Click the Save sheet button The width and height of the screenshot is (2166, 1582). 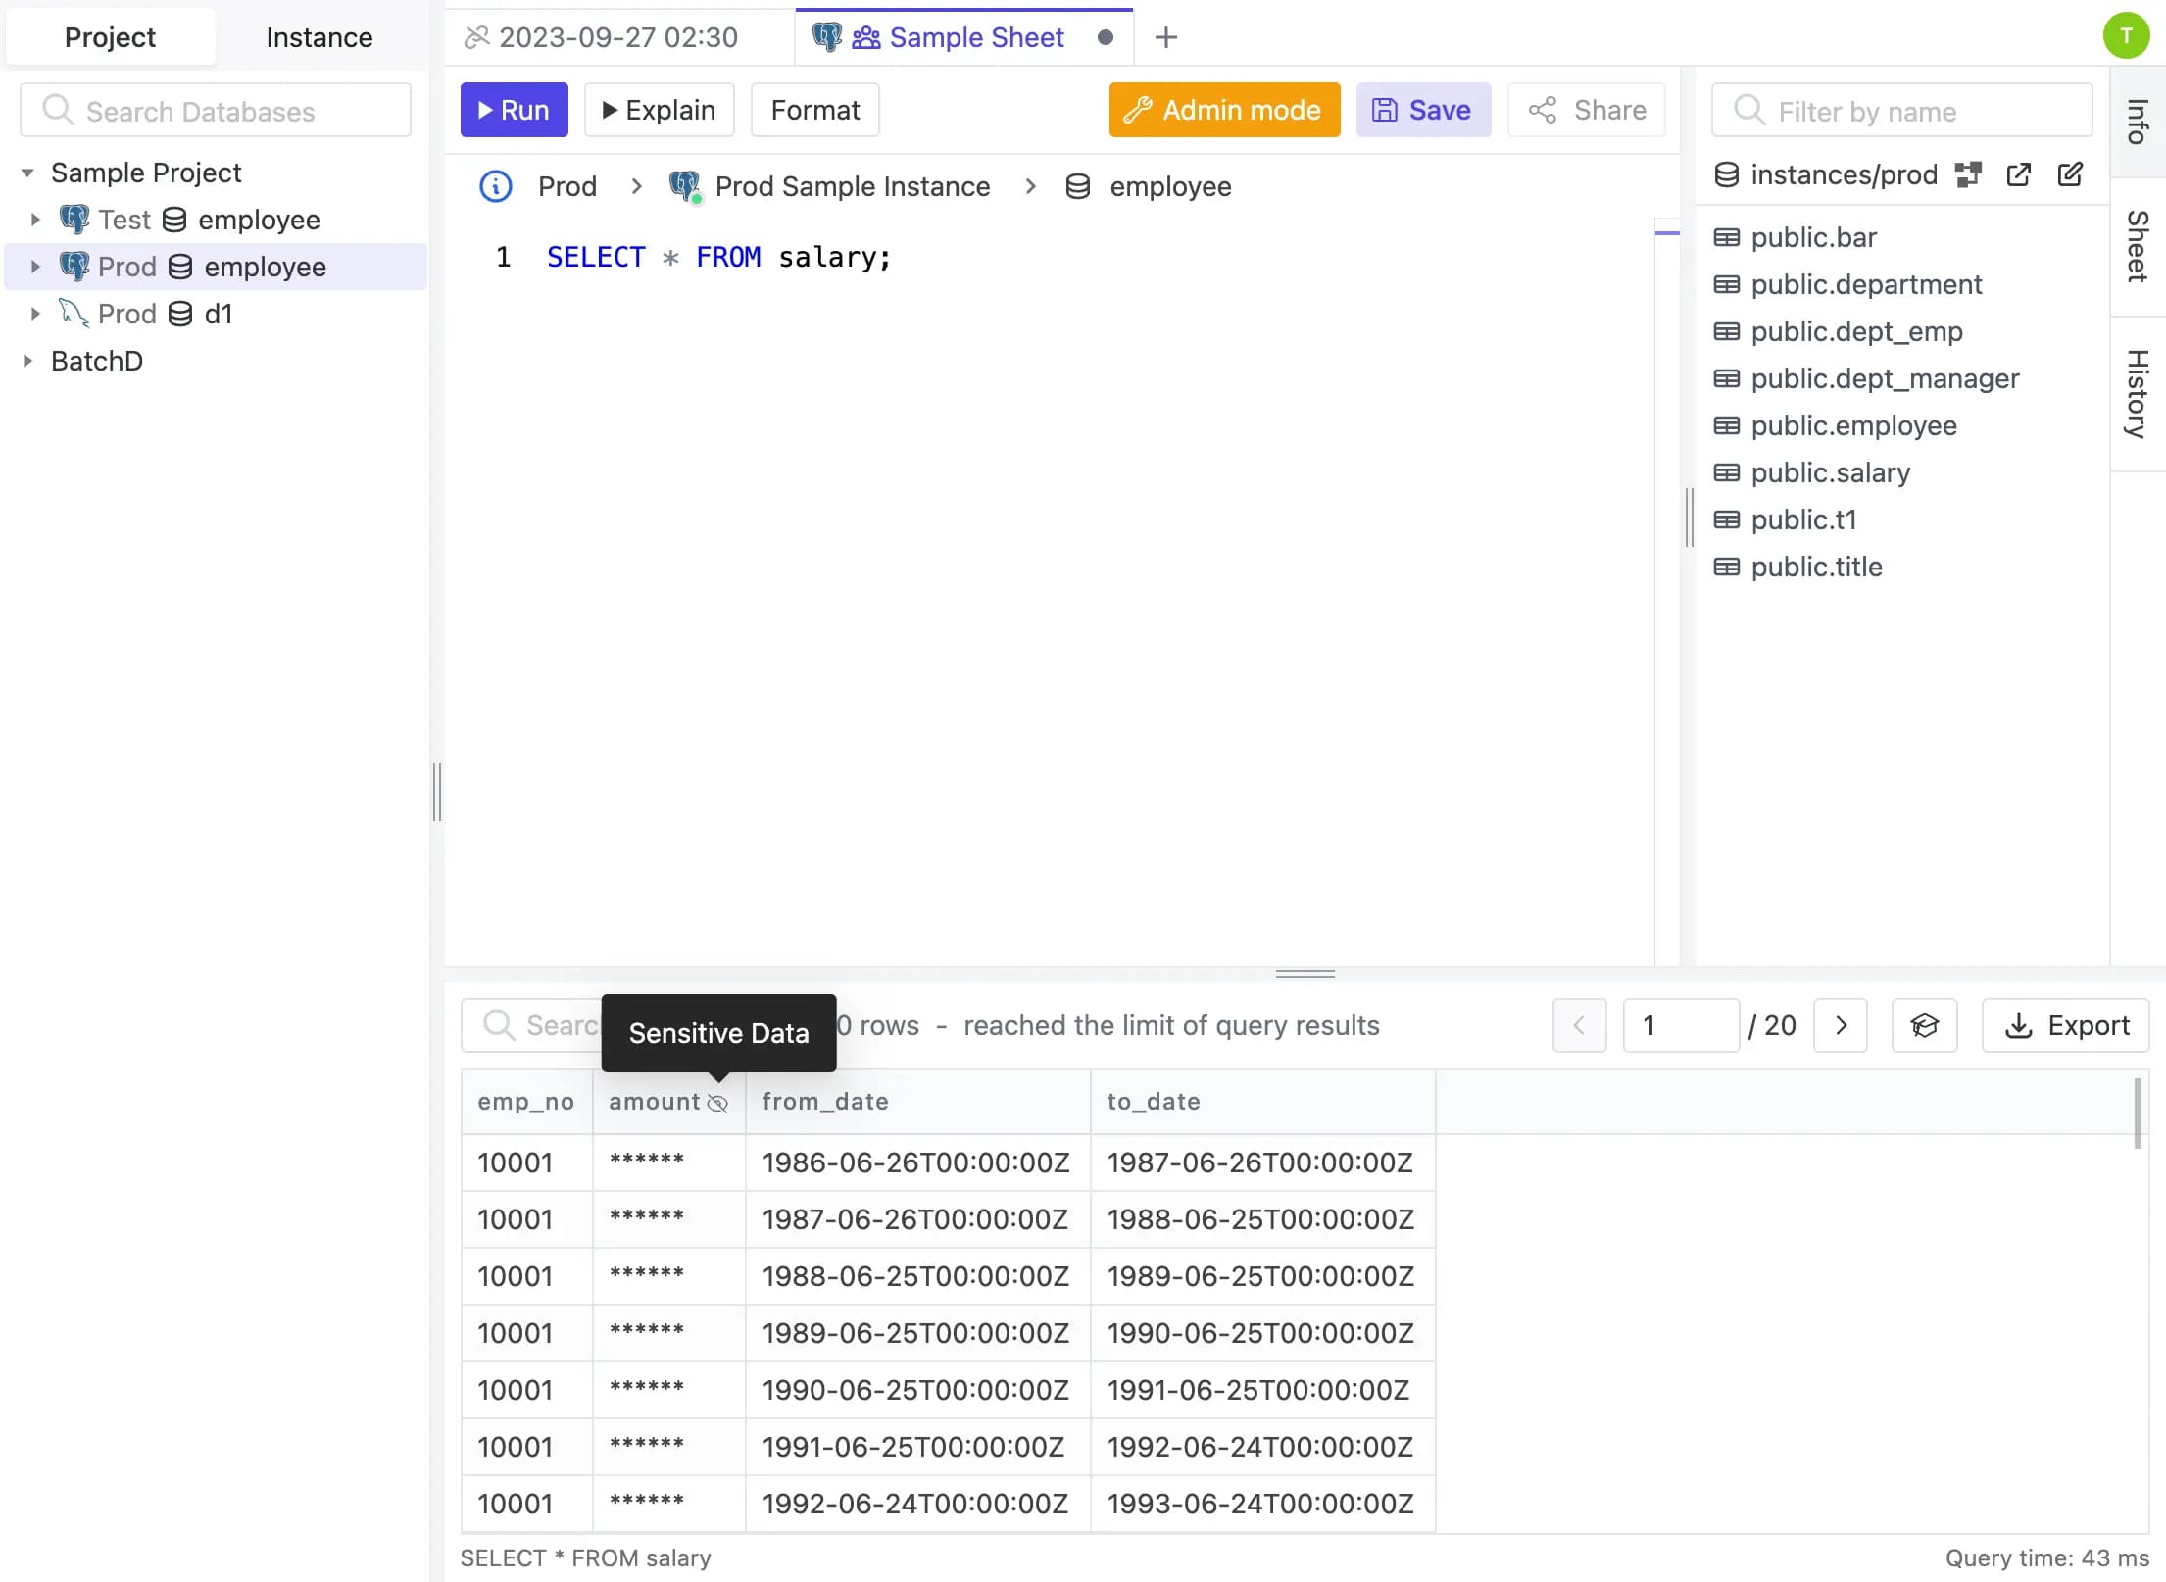point(1421,109)
